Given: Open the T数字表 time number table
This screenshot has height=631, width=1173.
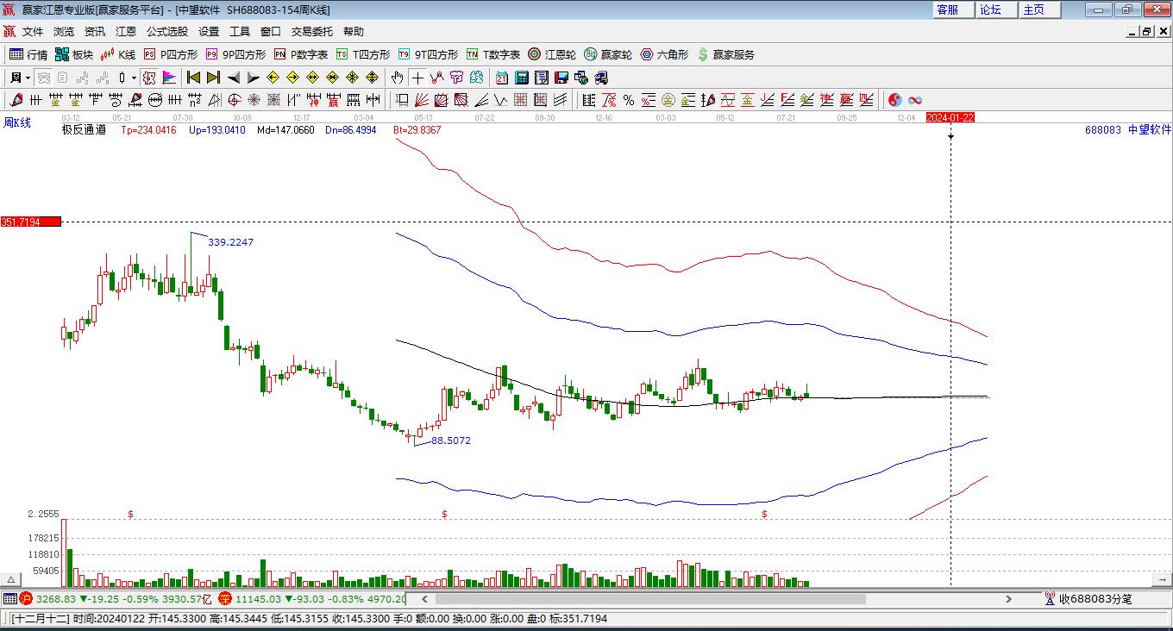Looking at the screenshot, I should 493,54.
